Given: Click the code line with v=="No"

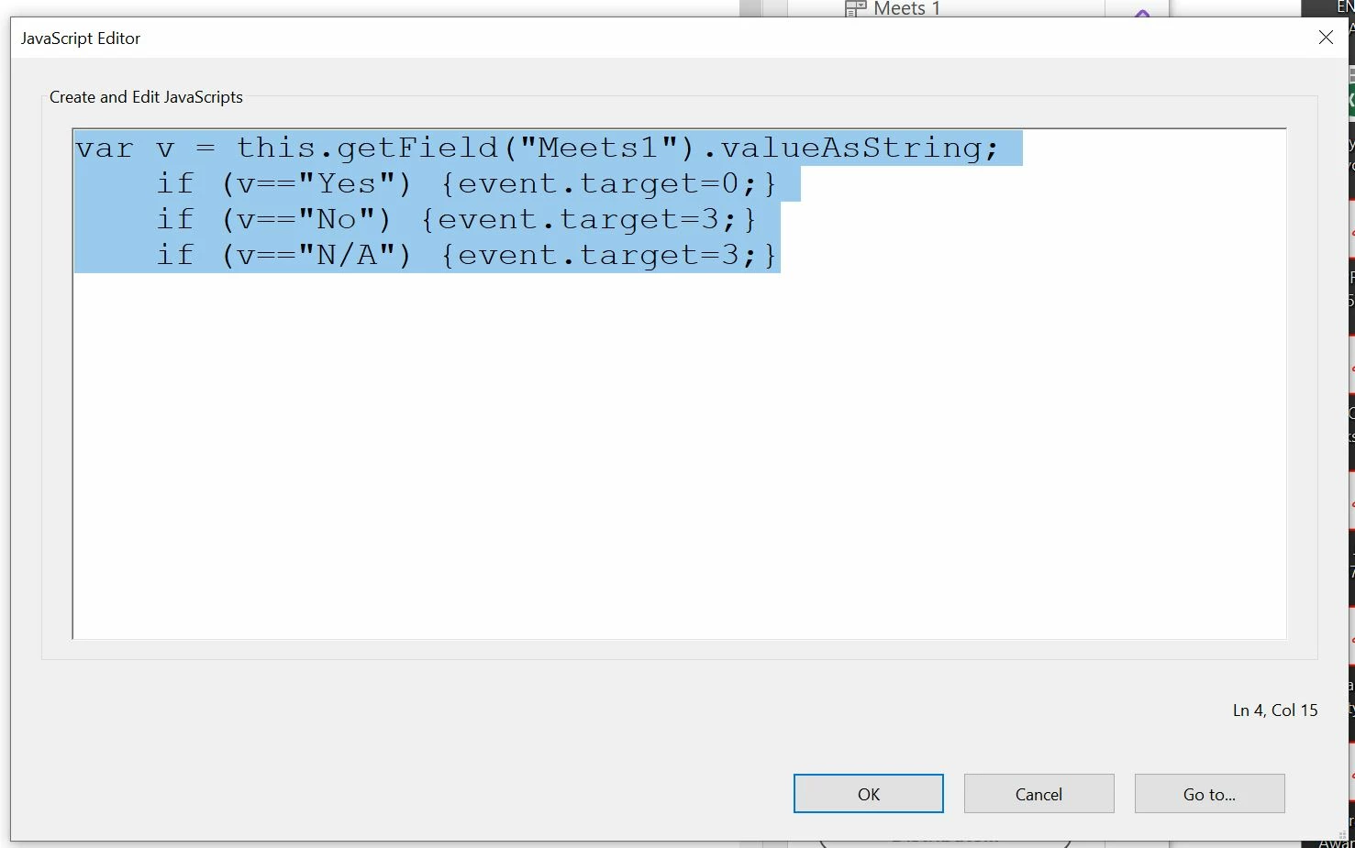Looking at the screenshot, I should pos(456,219).
